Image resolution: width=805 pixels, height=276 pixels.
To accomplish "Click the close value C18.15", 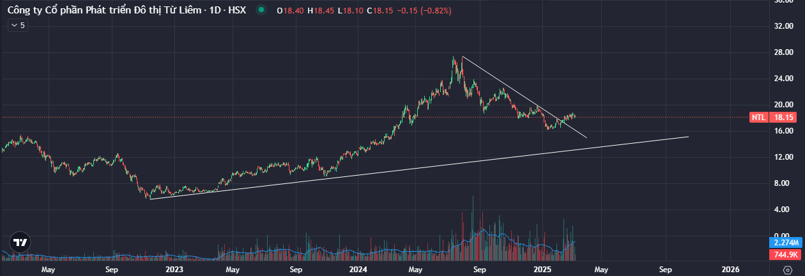I will tap(379, 11).
